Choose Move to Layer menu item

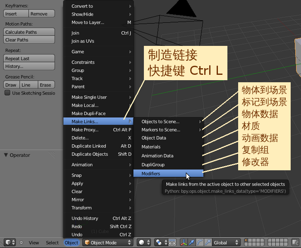(x=98, y=22)
